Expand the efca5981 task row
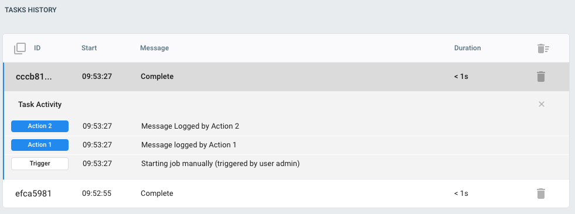Screen dimensions: 575x214 tap(287, 194)
